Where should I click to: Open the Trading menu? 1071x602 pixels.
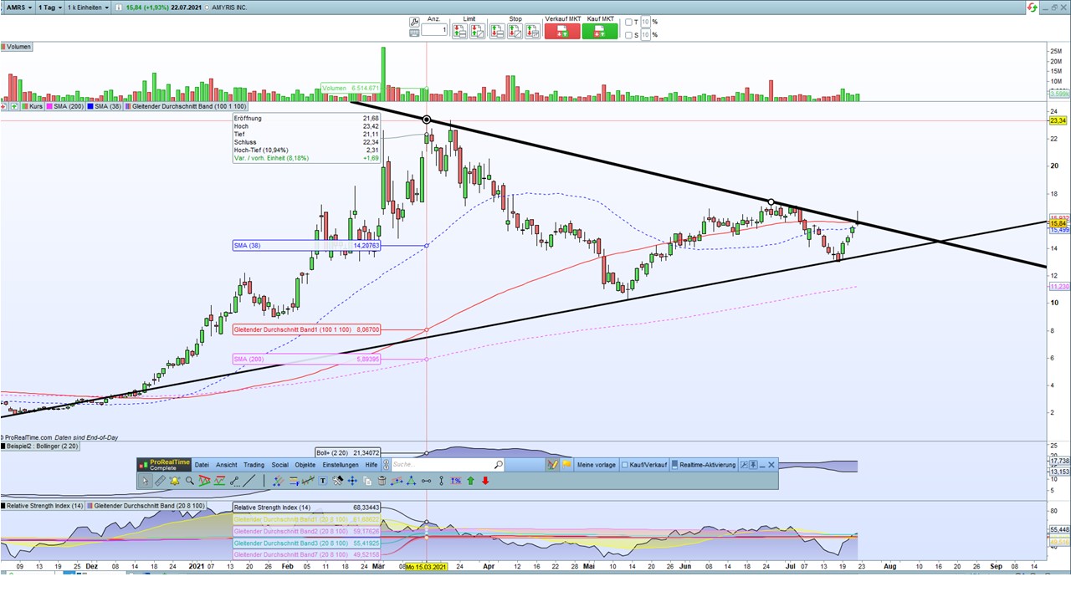click(254, 465)
